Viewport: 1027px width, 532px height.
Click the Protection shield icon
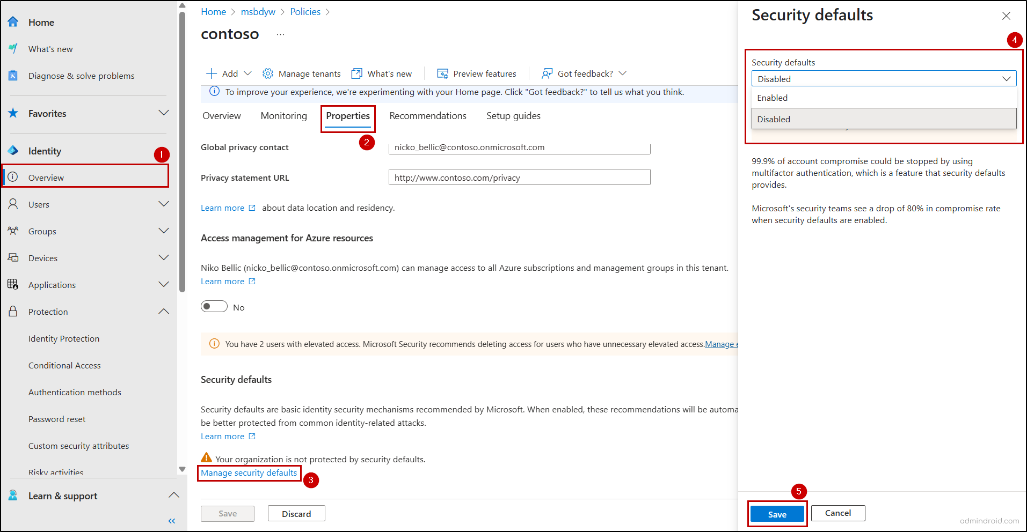pyautogui.click(x=13, y=311)
